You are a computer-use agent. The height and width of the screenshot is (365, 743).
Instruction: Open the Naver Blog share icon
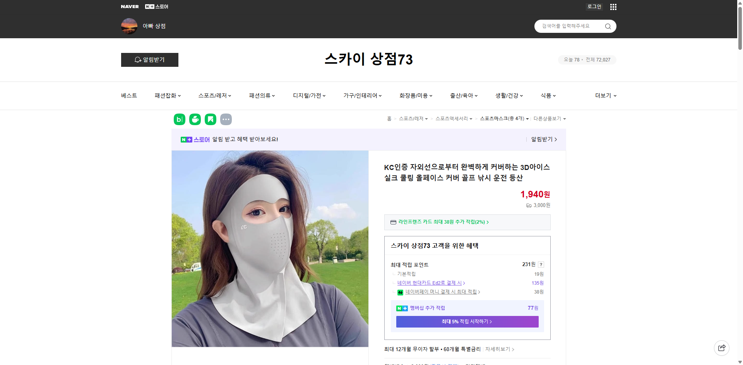179,119
